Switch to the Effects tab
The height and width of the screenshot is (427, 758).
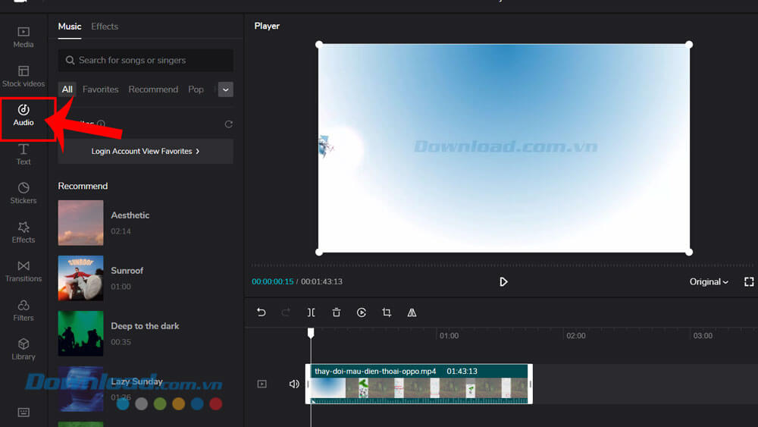[x=105, y=27]
